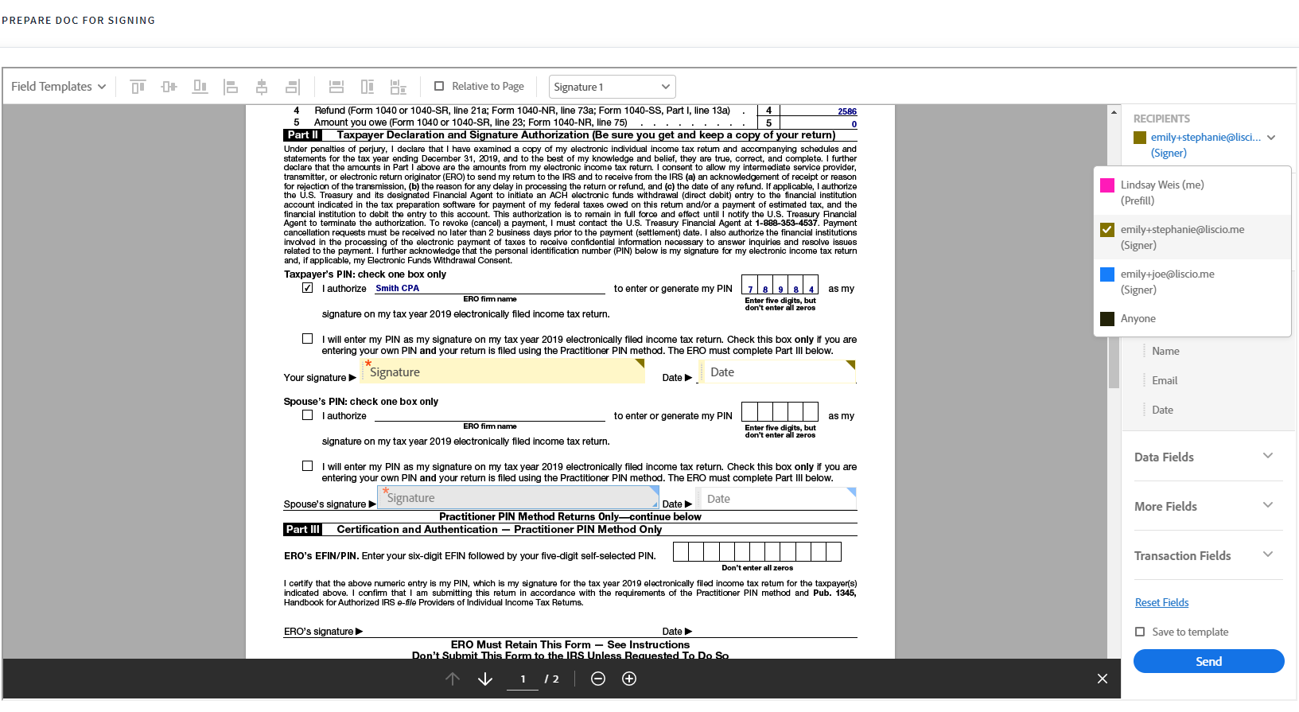Click the document scrollbar up arrow
This screenshot has width=1299, height=712.
pyautogui.click(x=1114, y=112)
